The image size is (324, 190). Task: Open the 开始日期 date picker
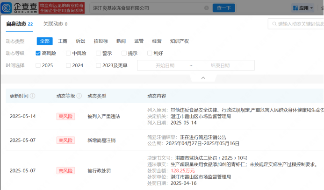point(165,65)
